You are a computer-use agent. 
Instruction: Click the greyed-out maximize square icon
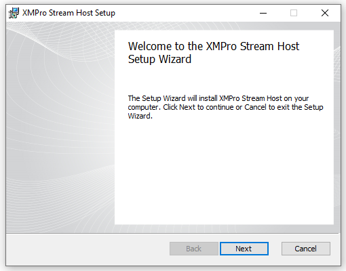[x=294, y=13]
